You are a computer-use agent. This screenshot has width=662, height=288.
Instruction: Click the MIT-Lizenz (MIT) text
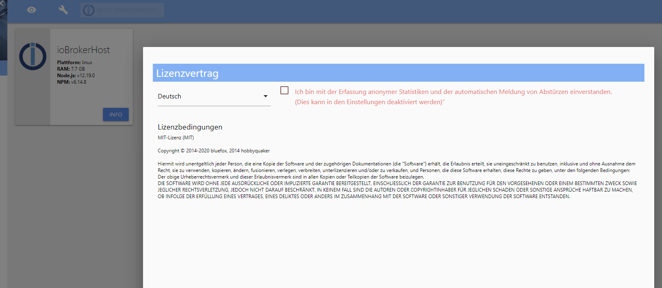(x=176, y=138)
